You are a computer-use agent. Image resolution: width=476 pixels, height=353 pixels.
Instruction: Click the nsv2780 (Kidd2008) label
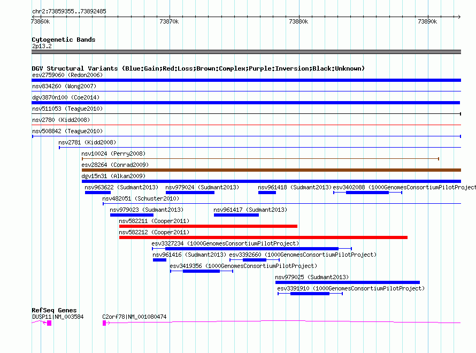pos(61,120)
